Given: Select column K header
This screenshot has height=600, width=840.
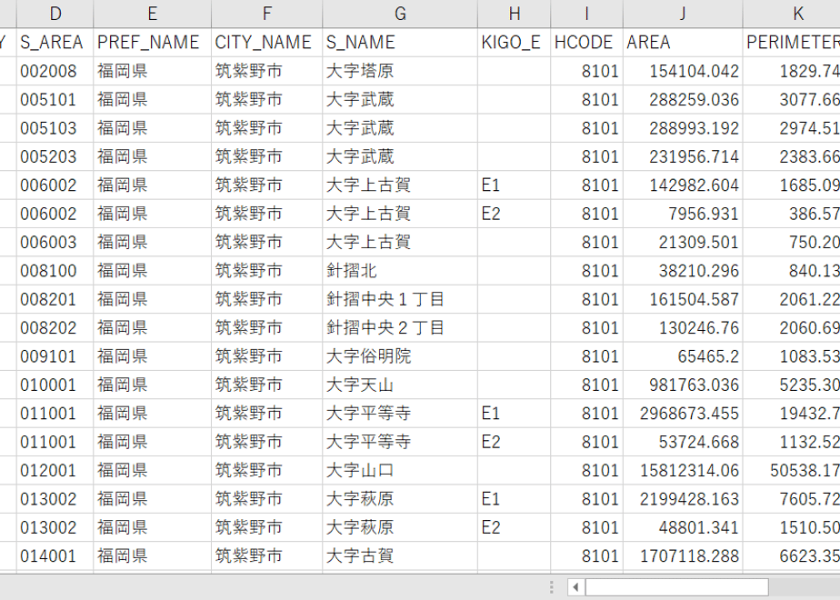Looking at the screenshot, I should 792,14.
